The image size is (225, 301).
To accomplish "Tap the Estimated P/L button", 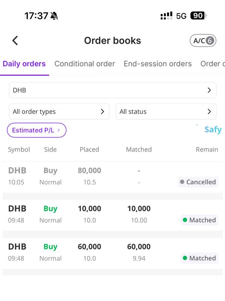I will click(36, 130).
